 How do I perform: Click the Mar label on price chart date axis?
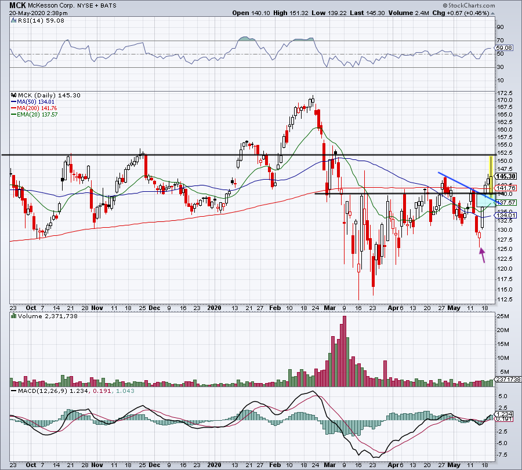coord(329,308)
